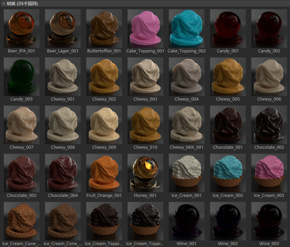Image resolution: width=290 pixels, height=247 pixels.
Task: Select the Cheesy_002 material thumbnail
Action: pos(104,77)
